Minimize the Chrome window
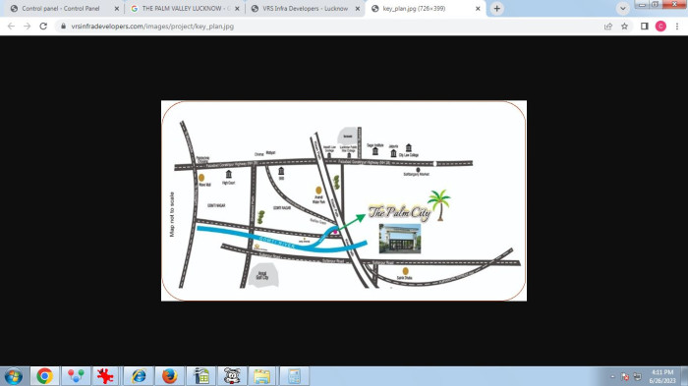 click(642, 4)
